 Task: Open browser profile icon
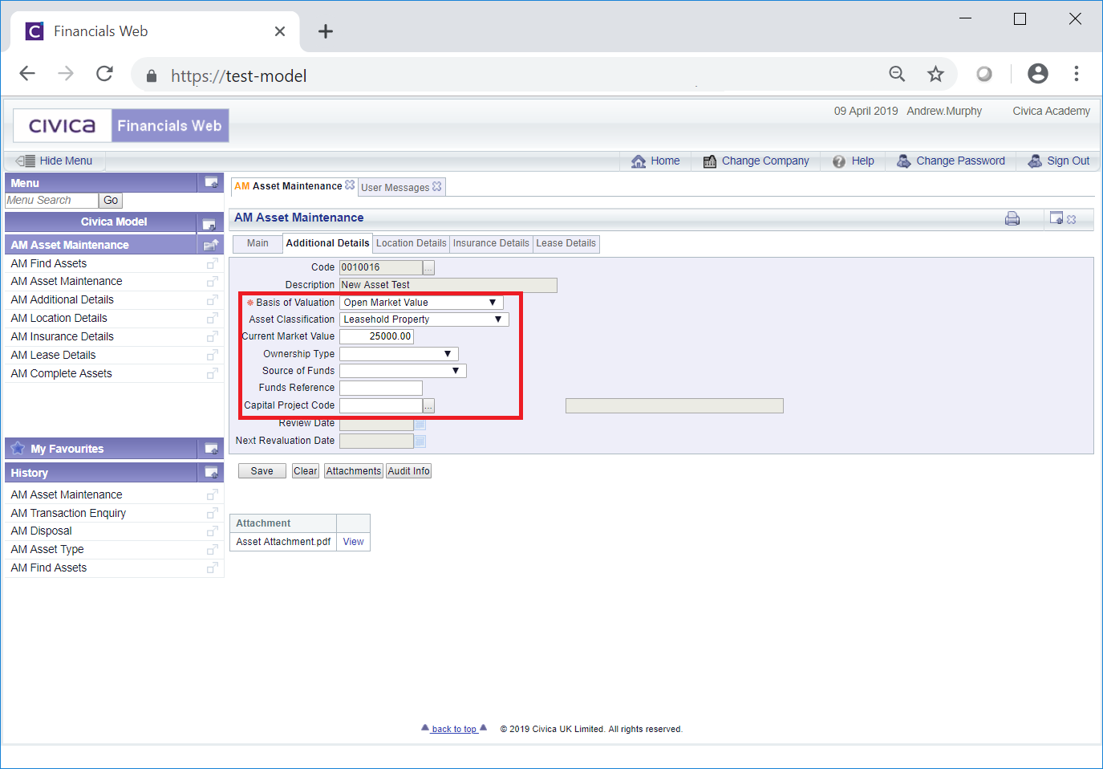tap(1037, 74)
